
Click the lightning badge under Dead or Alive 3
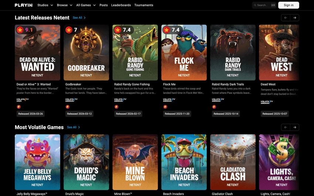(x=18, y=107)
